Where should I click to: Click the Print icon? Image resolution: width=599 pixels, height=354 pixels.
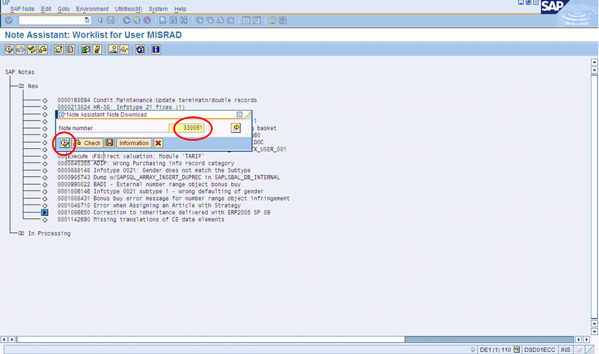coord(163,20)
